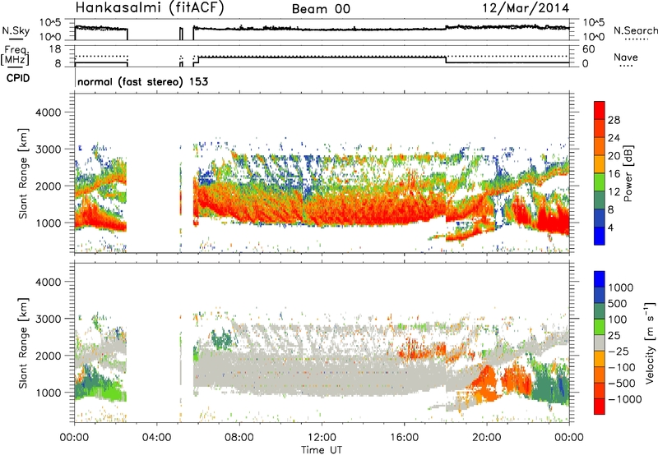This screenshot has width=658, height=455.
Task: Click '3000' on the velocity panel axis
Action: [48, 319]
